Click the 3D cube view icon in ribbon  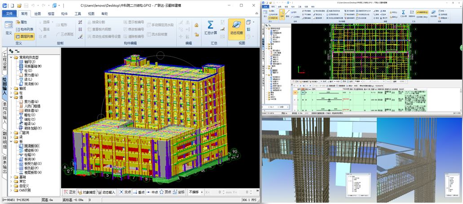[x=248, y=22]
